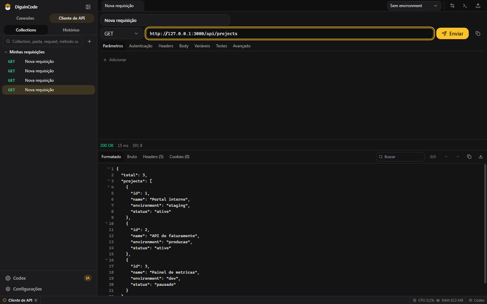The image size is (487, 304).
Task: Click the CPU usage indicator in the status bar
Action: pyautogui.click(x=423, y=300)
